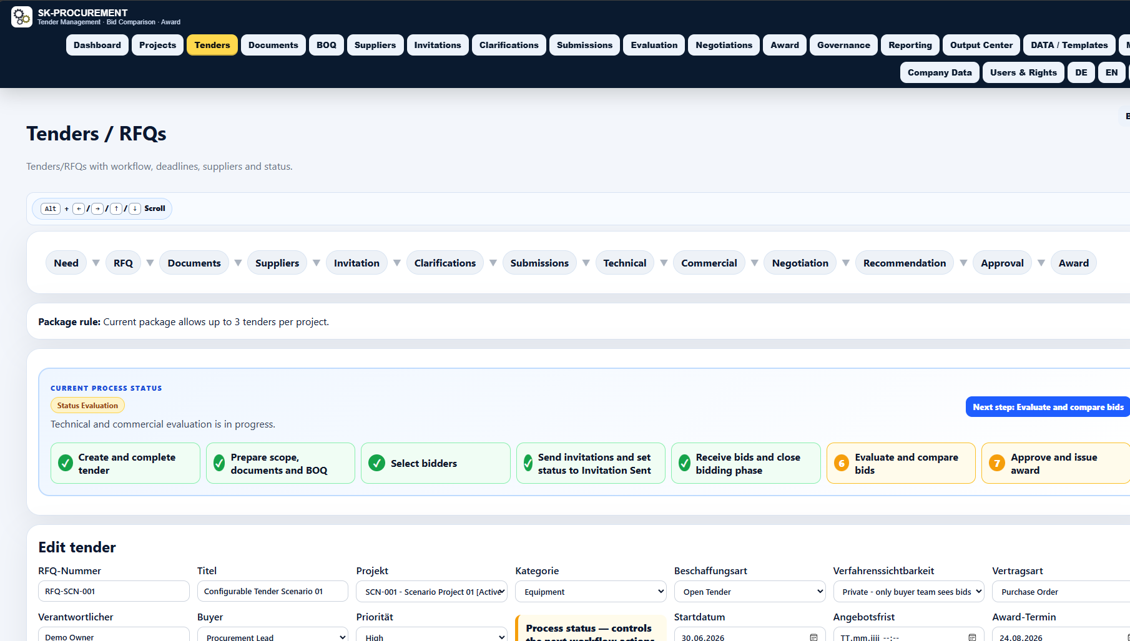Click the arrow after the Commercial stage
This screenshot has height=641, width=1130.
click(755, 263)
